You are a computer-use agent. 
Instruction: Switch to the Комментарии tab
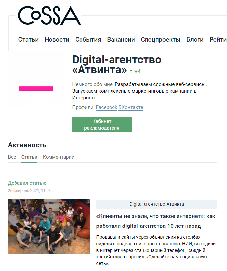59,157
